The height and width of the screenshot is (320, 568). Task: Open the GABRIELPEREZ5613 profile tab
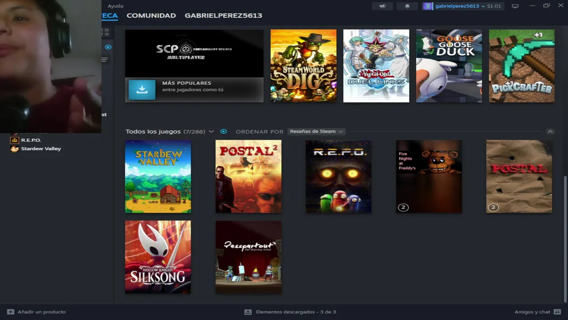[x=223, y=16]
